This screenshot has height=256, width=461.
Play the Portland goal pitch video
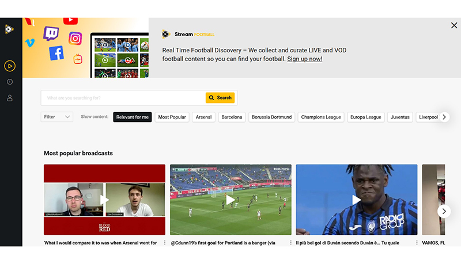231,200
